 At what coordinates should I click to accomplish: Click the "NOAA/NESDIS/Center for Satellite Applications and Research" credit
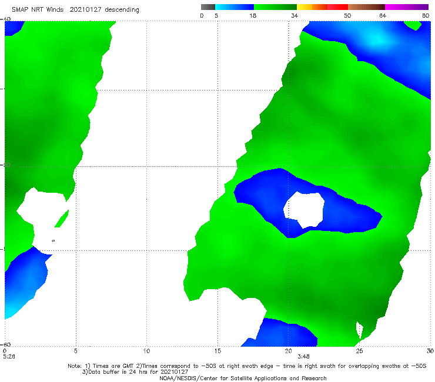pyautogui.click(x=243, y=378)
